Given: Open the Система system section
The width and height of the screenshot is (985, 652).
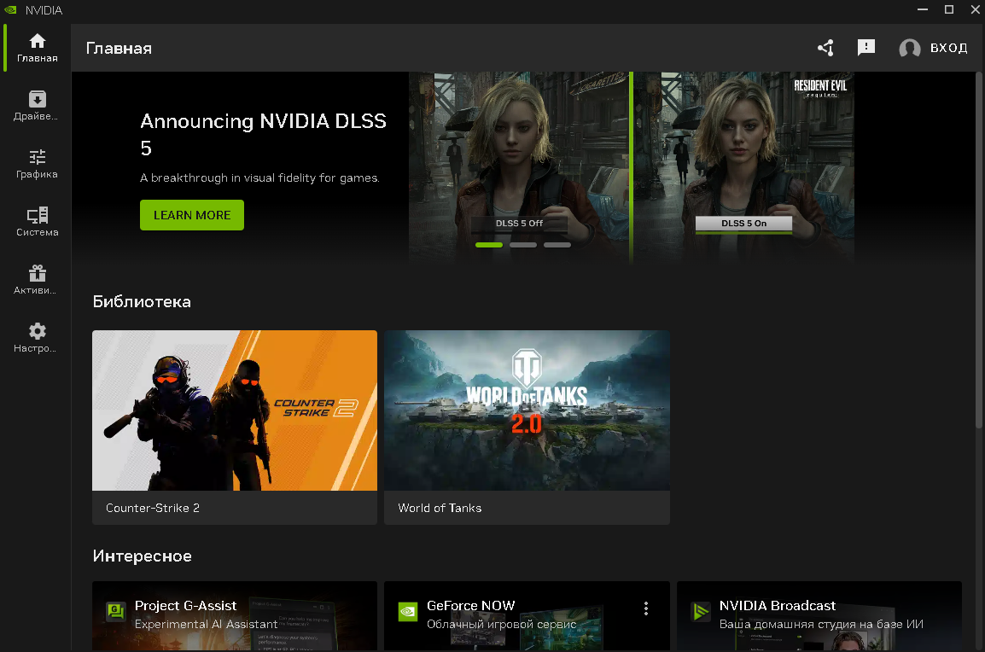Looking at the screenshot, I should pos(37,222).
